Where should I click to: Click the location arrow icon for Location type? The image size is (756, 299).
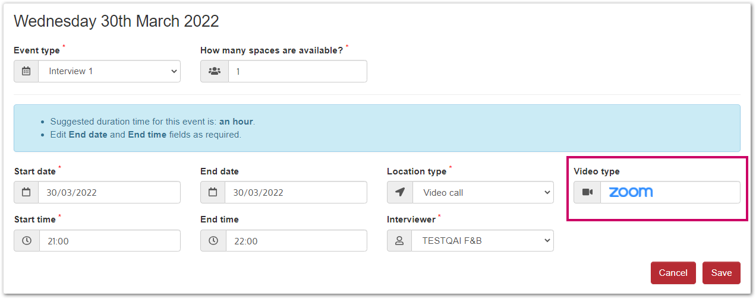point(399,192)
